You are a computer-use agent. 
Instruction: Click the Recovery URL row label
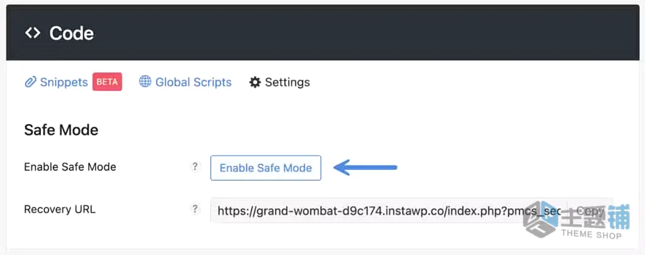tap(60, 209)
